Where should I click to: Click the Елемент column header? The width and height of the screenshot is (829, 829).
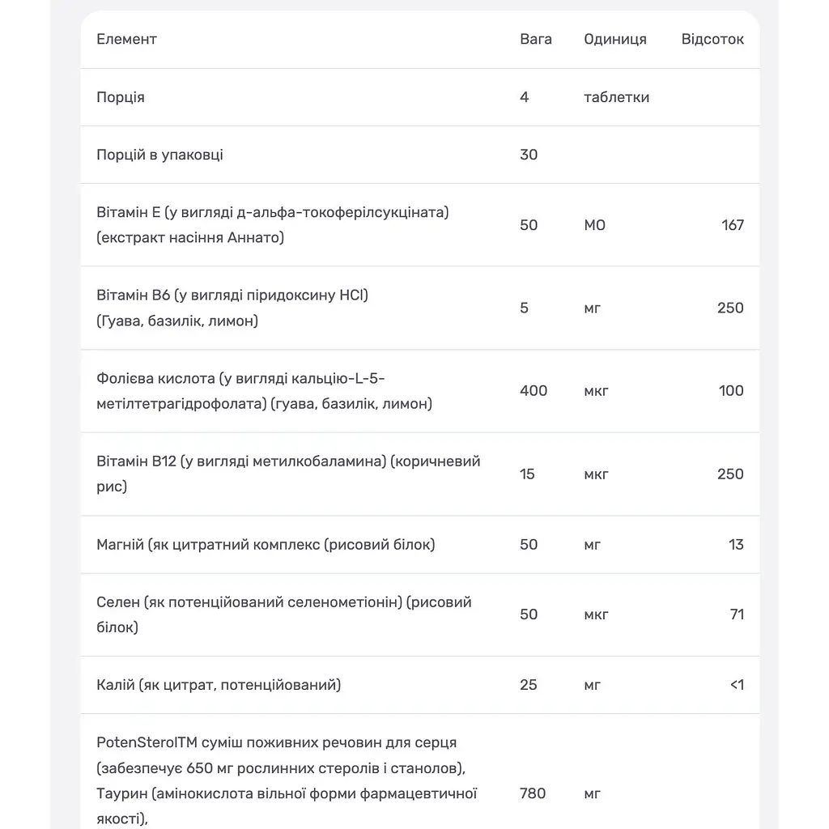126,39
